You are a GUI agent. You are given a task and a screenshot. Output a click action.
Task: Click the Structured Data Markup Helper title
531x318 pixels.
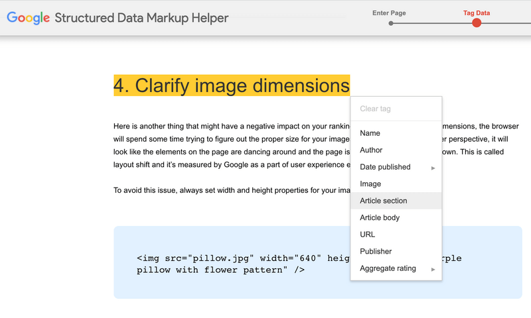141,18
